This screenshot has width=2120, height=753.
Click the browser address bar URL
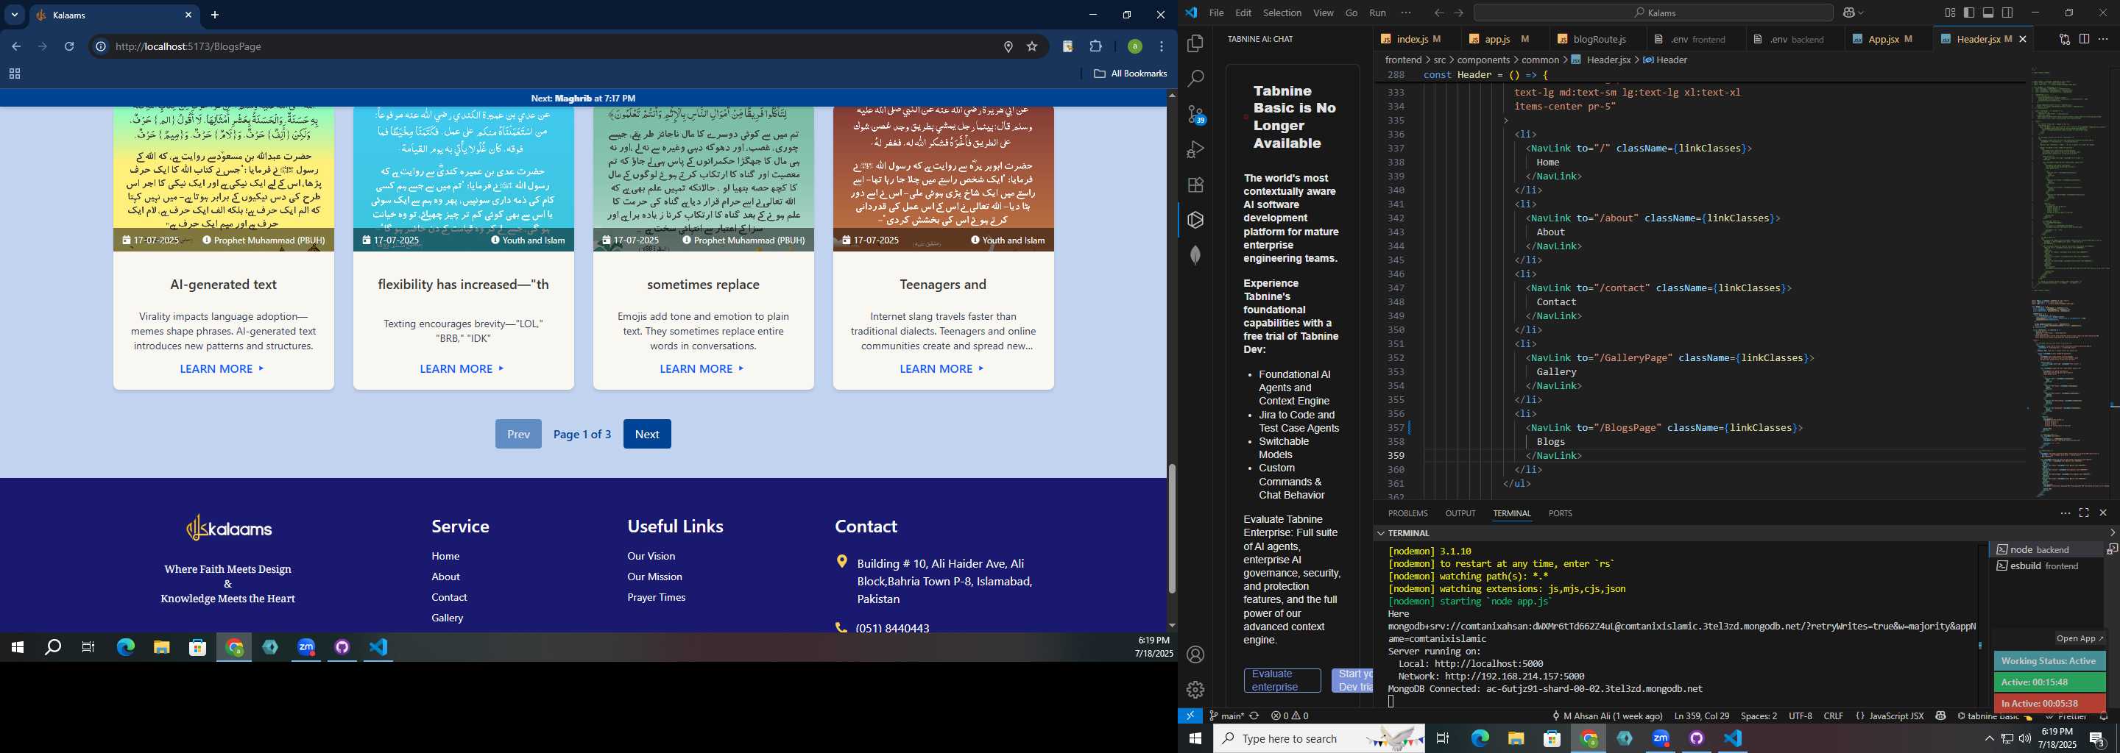[188, 47]
